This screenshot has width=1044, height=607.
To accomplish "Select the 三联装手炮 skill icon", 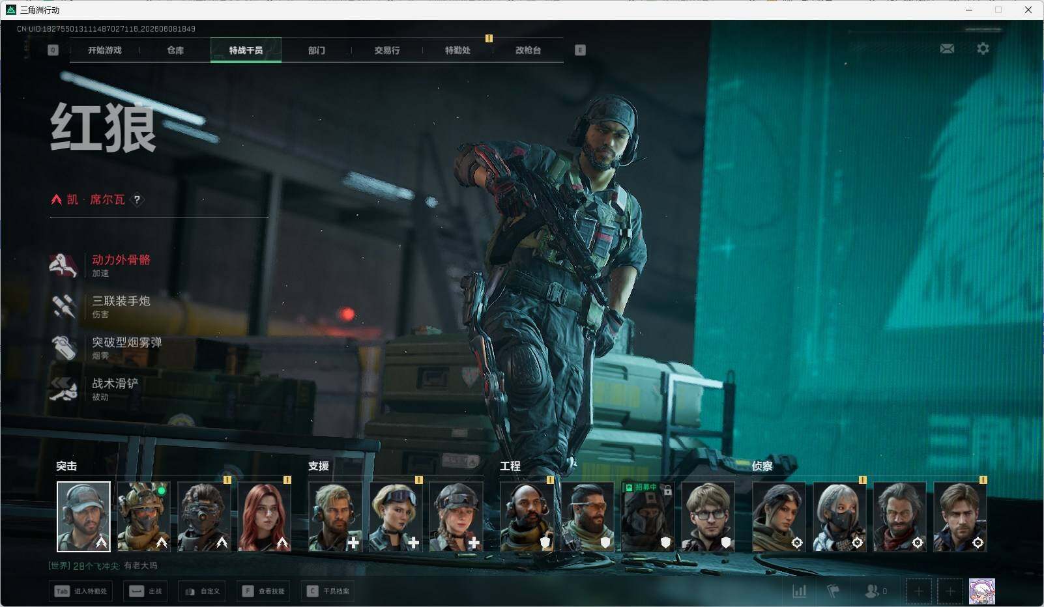I will 63,306.
